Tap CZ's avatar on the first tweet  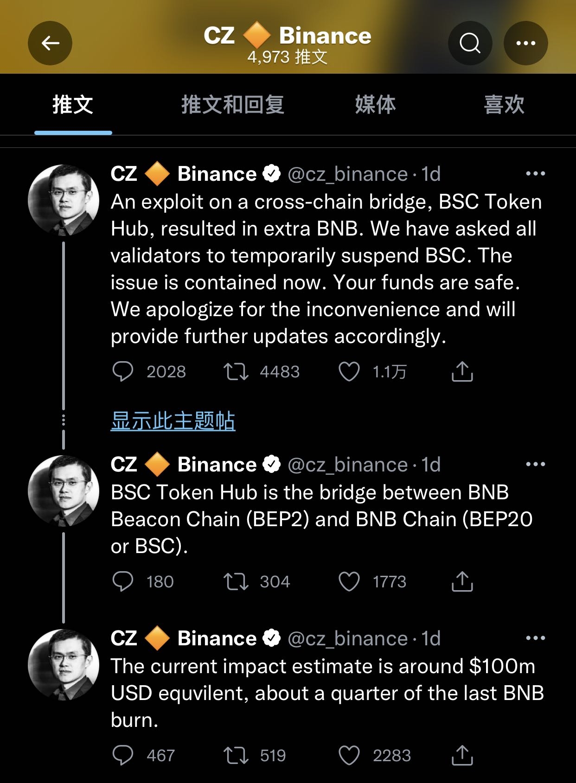pyautogui.click(x=64, y=200)
